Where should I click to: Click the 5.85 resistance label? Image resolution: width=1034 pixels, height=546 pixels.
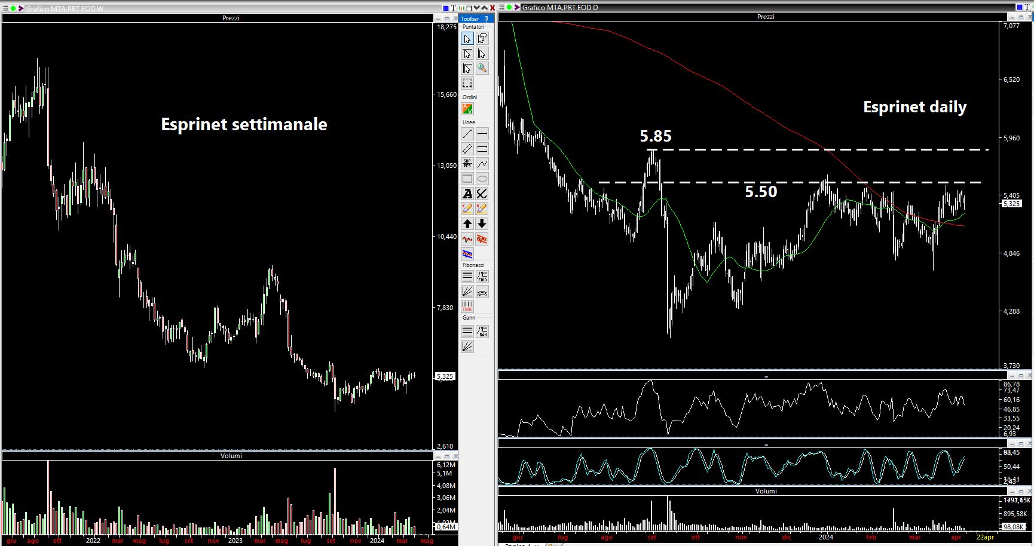[x=656, y=136]
